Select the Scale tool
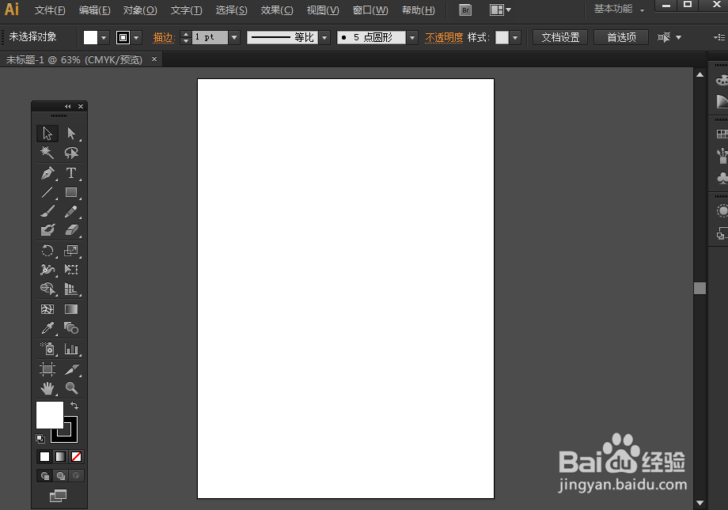 pyautogui.click(x=71, y=251)
